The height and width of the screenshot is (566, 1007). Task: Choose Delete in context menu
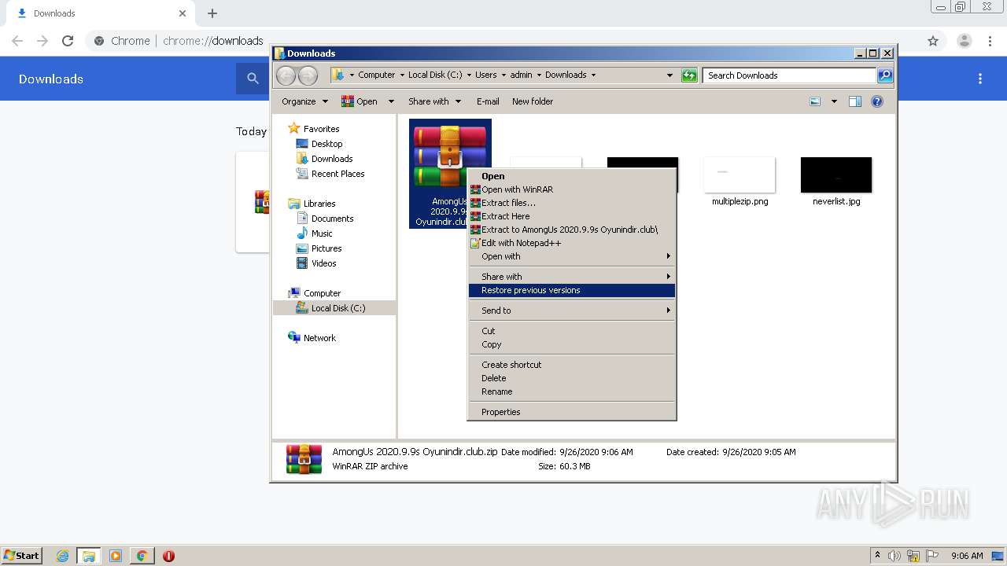click(x=571, y=378)
